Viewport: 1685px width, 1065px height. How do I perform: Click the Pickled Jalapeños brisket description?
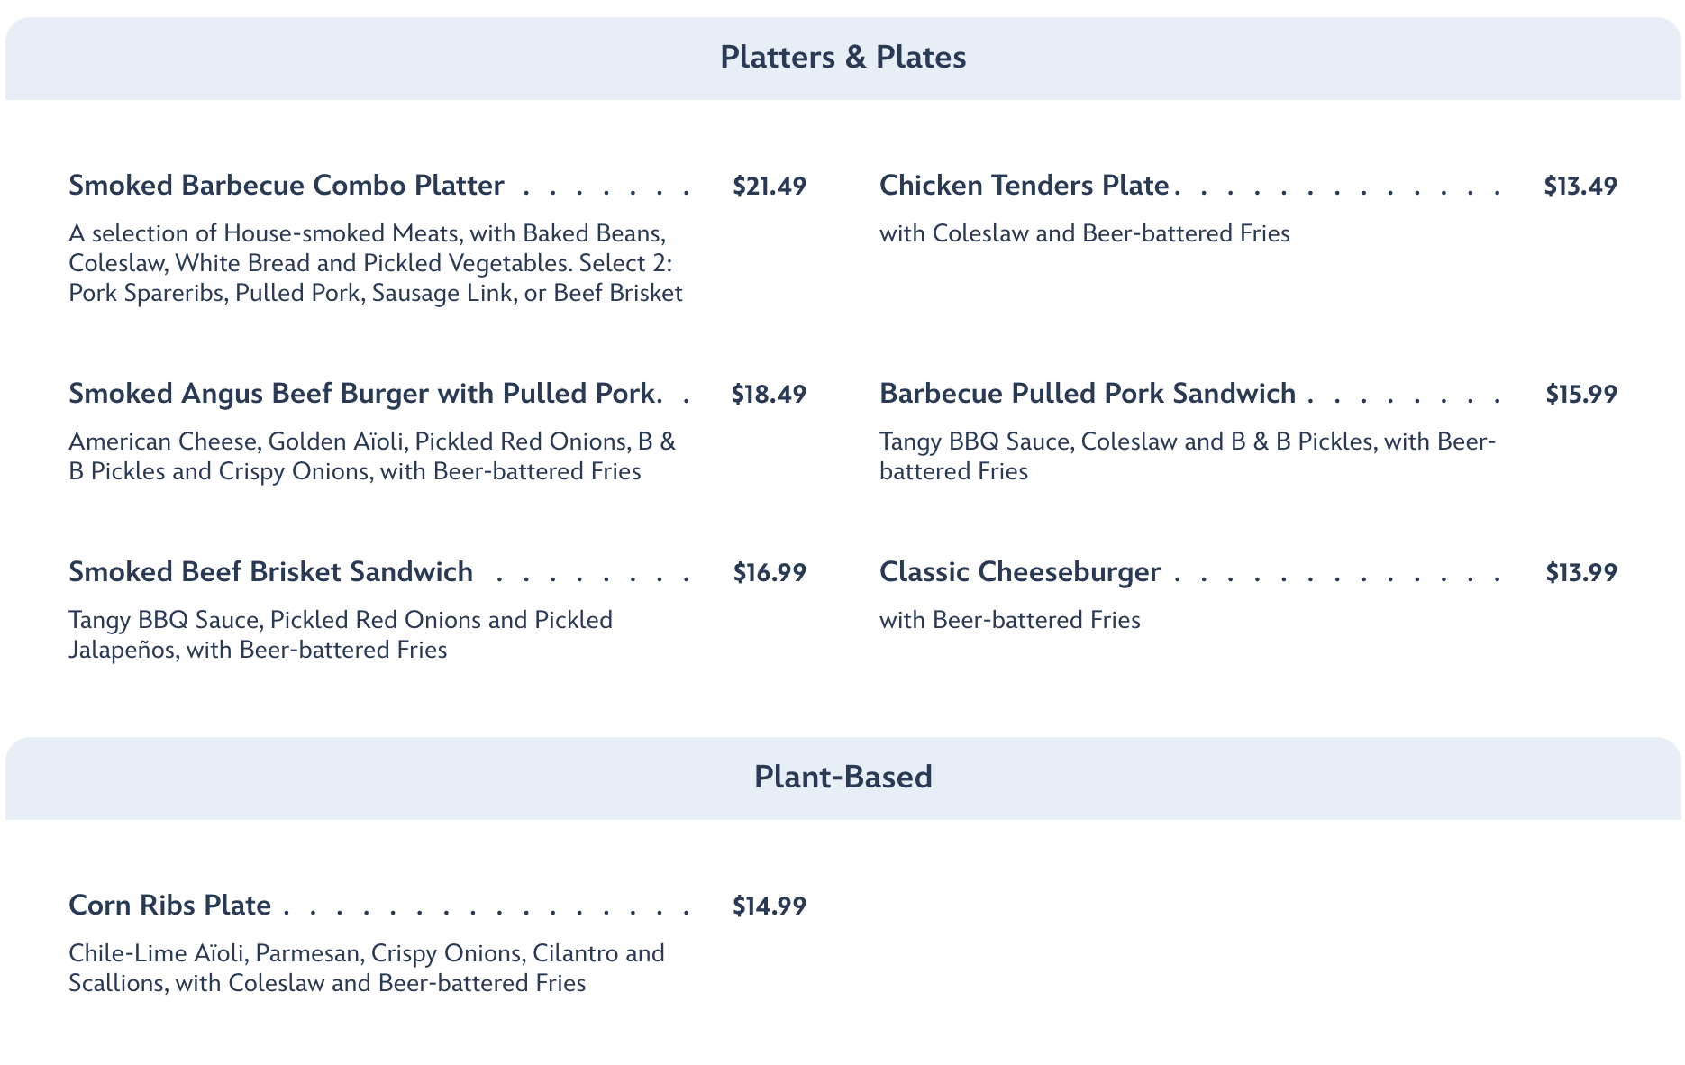pyautogui.click(x=340, y=634)
